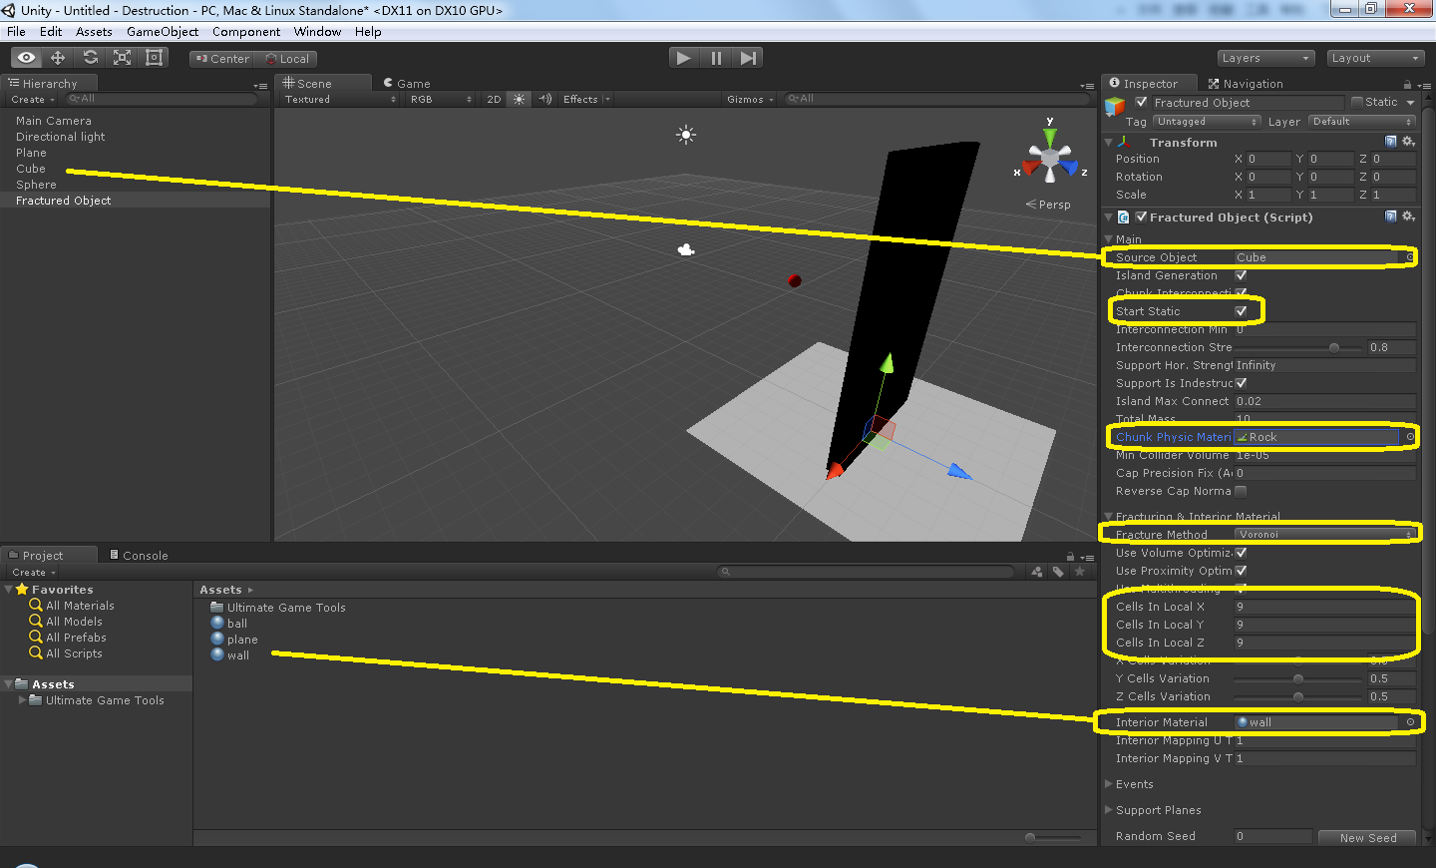This screenshot has height=868, width=1436.
Task: Click search by label icon in Project
Action: click(1058, 572)
